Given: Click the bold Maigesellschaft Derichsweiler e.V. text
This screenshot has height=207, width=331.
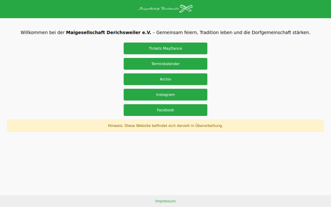Looking at the screenshot, I should (109, 33).
